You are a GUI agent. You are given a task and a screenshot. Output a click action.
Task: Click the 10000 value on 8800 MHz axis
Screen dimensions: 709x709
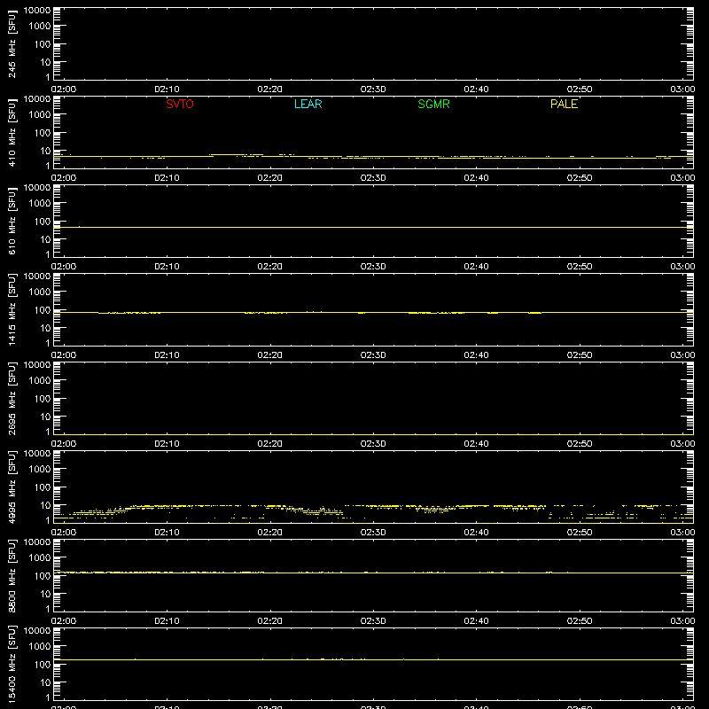[x=37, y=542]
